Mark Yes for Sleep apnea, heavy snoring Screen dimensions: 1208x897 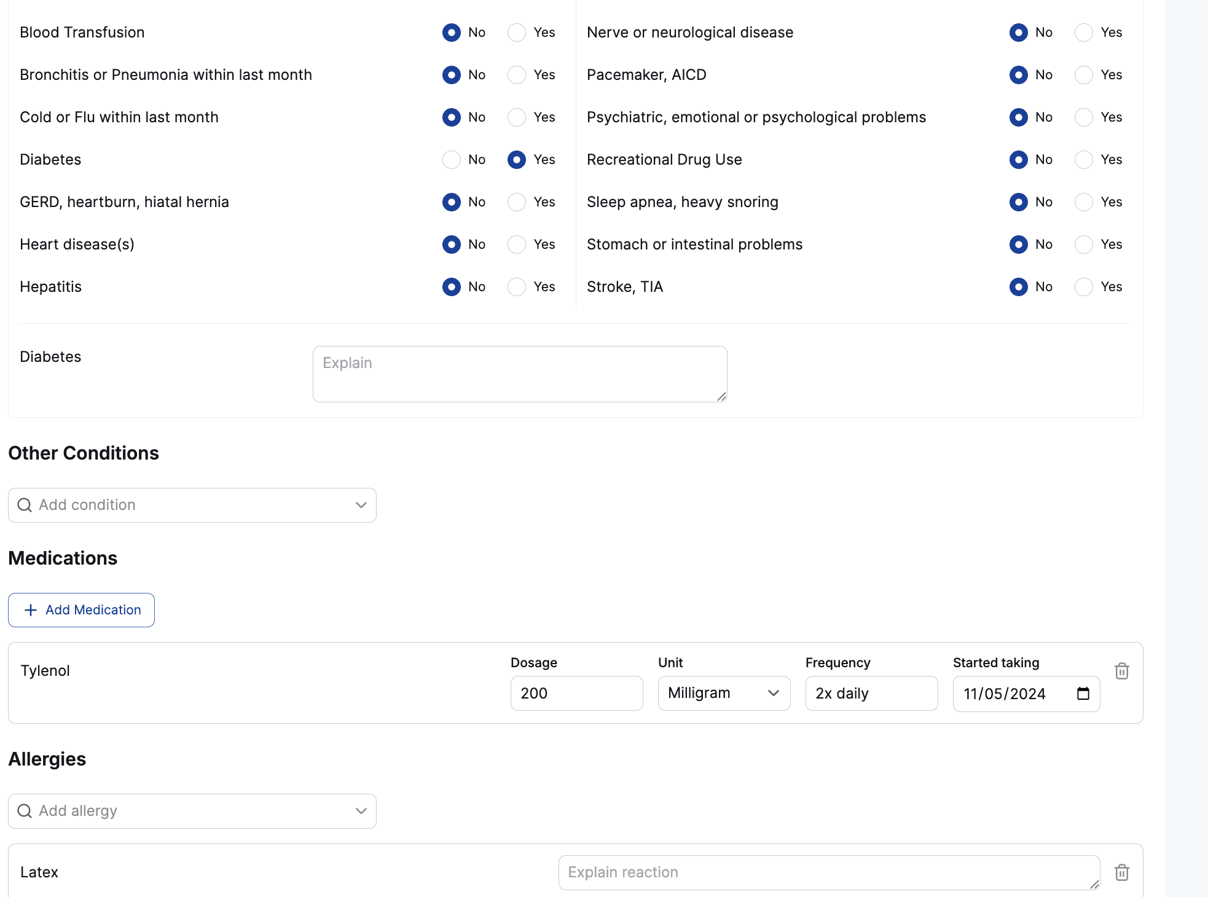(x=1084, y=202)
